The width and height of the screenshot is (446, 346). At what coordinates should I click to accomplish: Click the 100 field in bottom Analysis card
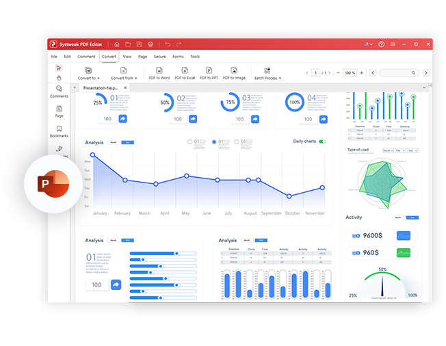point(96,284)
